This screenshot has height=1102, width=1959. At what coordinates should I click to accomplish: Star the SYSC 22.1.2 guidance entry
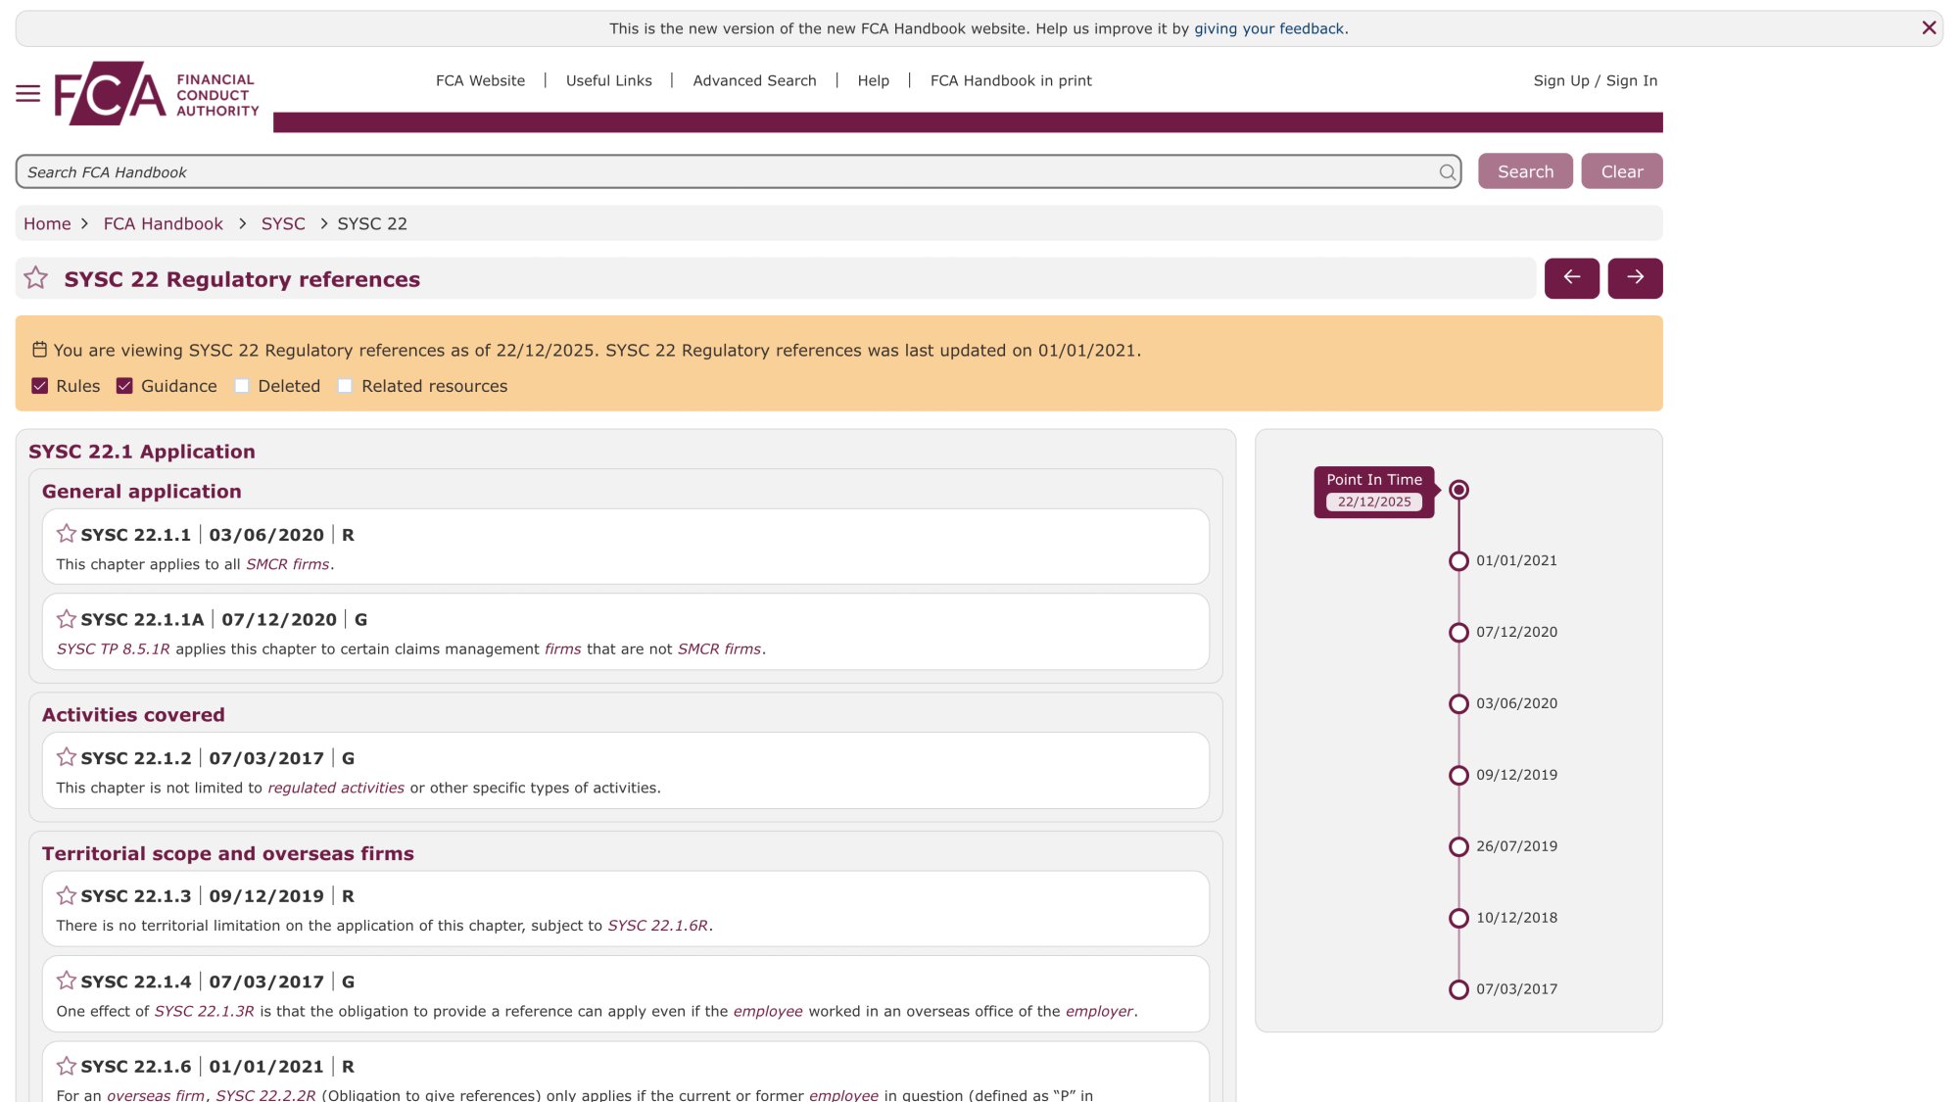[67, 757]
